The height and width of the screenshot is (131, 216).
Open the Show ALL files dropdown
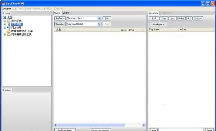pyautogui.click(x=99, y=18)
